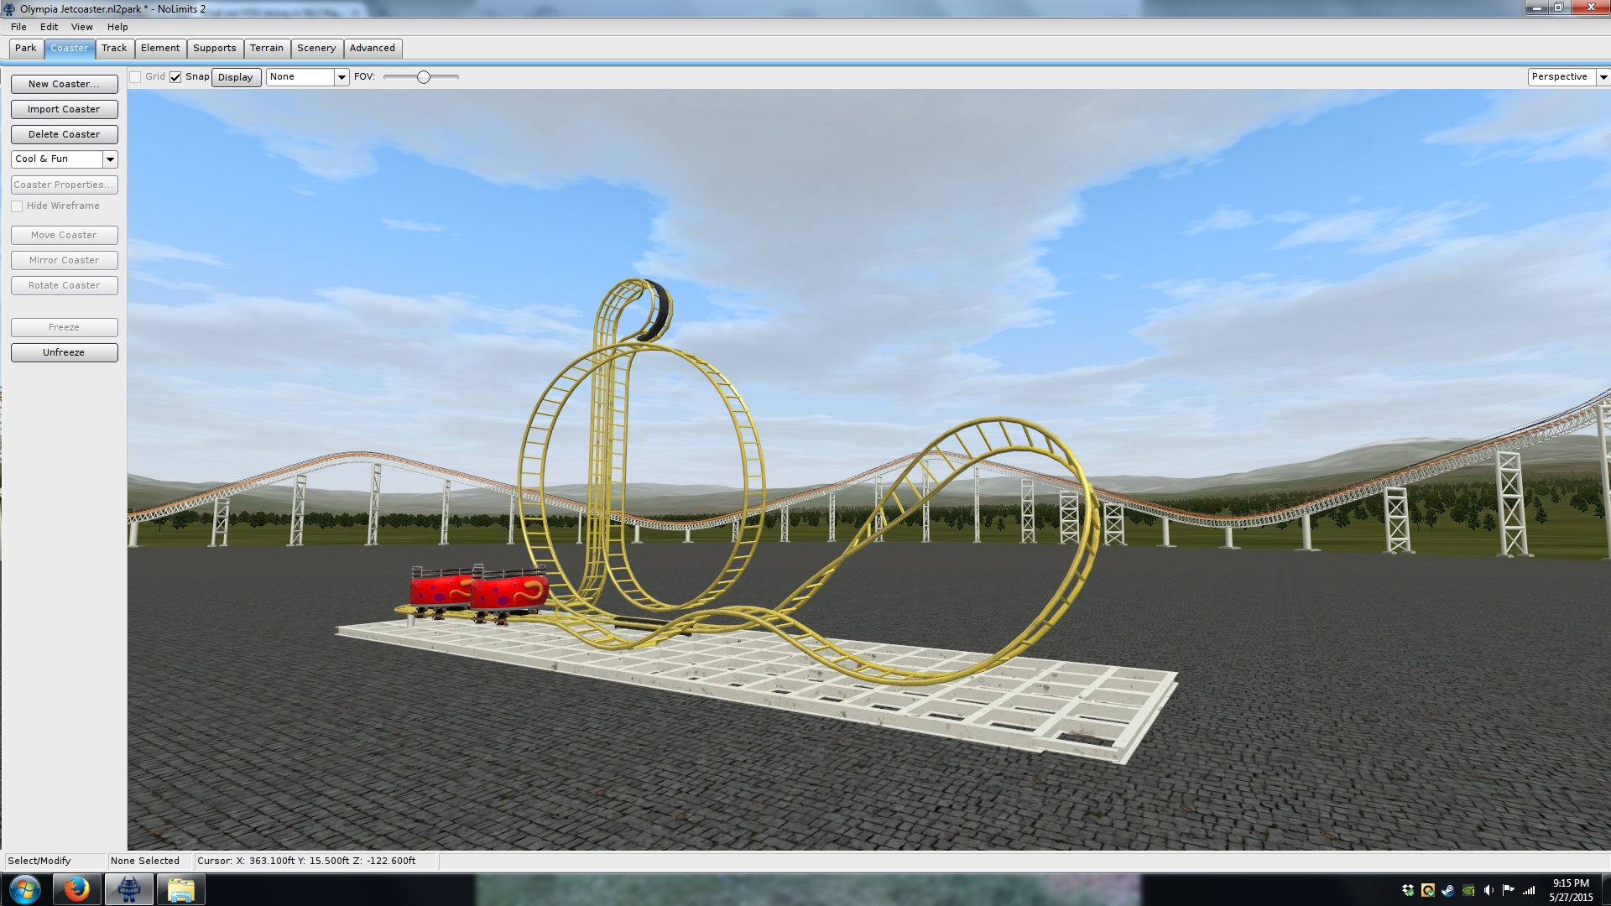
Task: Click the Windows Start orb
Action: tap(24, 889)
